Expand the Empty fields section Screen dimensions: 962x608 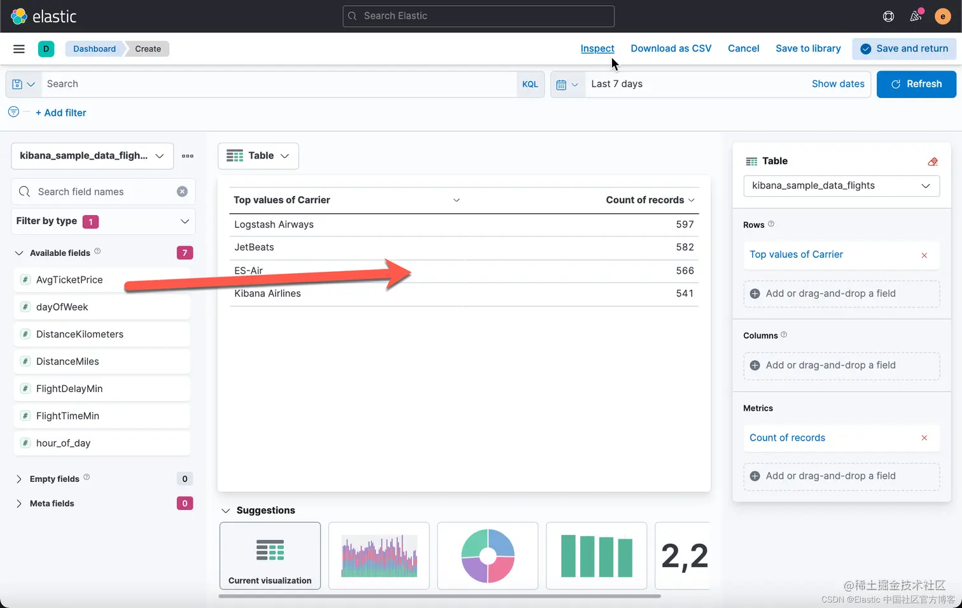19,479
